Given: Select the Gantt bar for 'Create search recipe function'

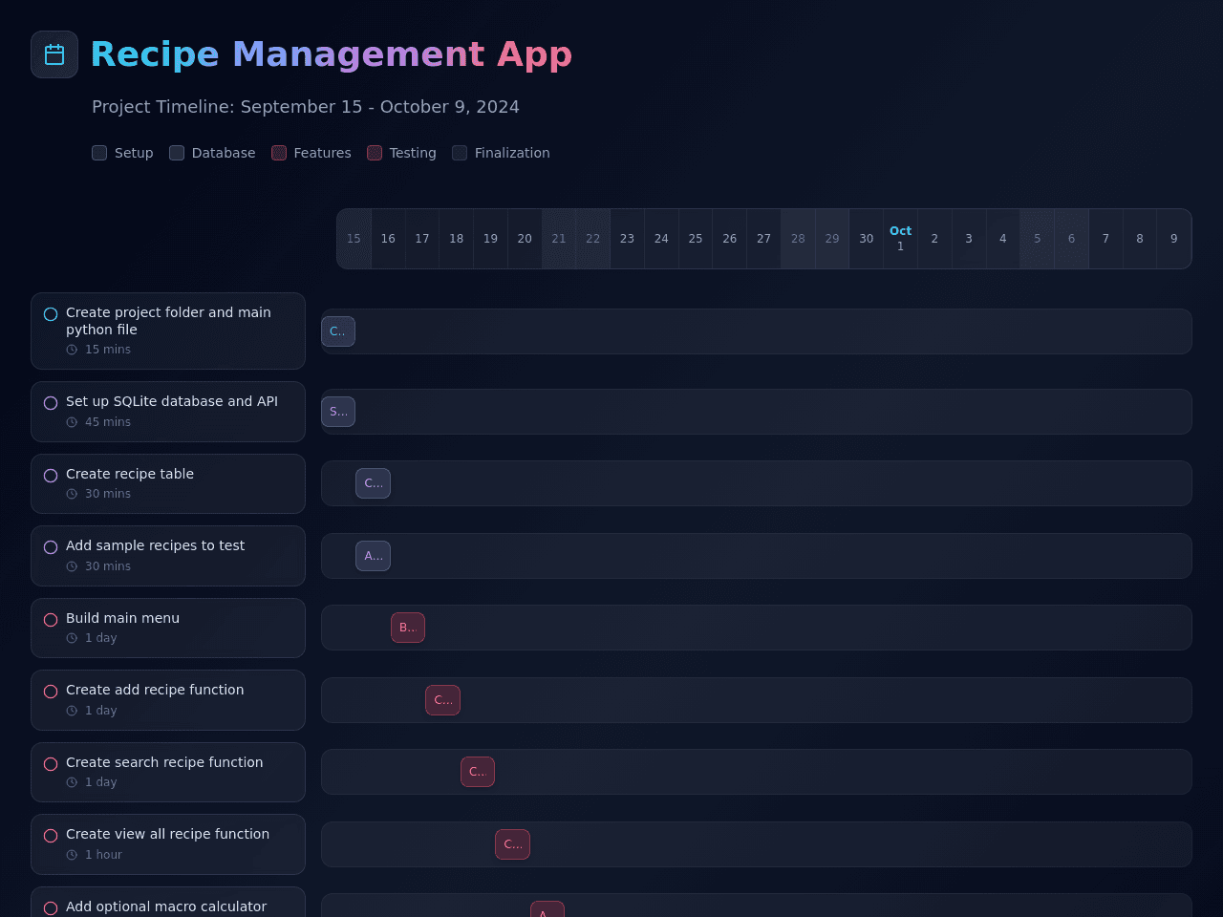Looking at the screenshot, I should click(478, 772).
